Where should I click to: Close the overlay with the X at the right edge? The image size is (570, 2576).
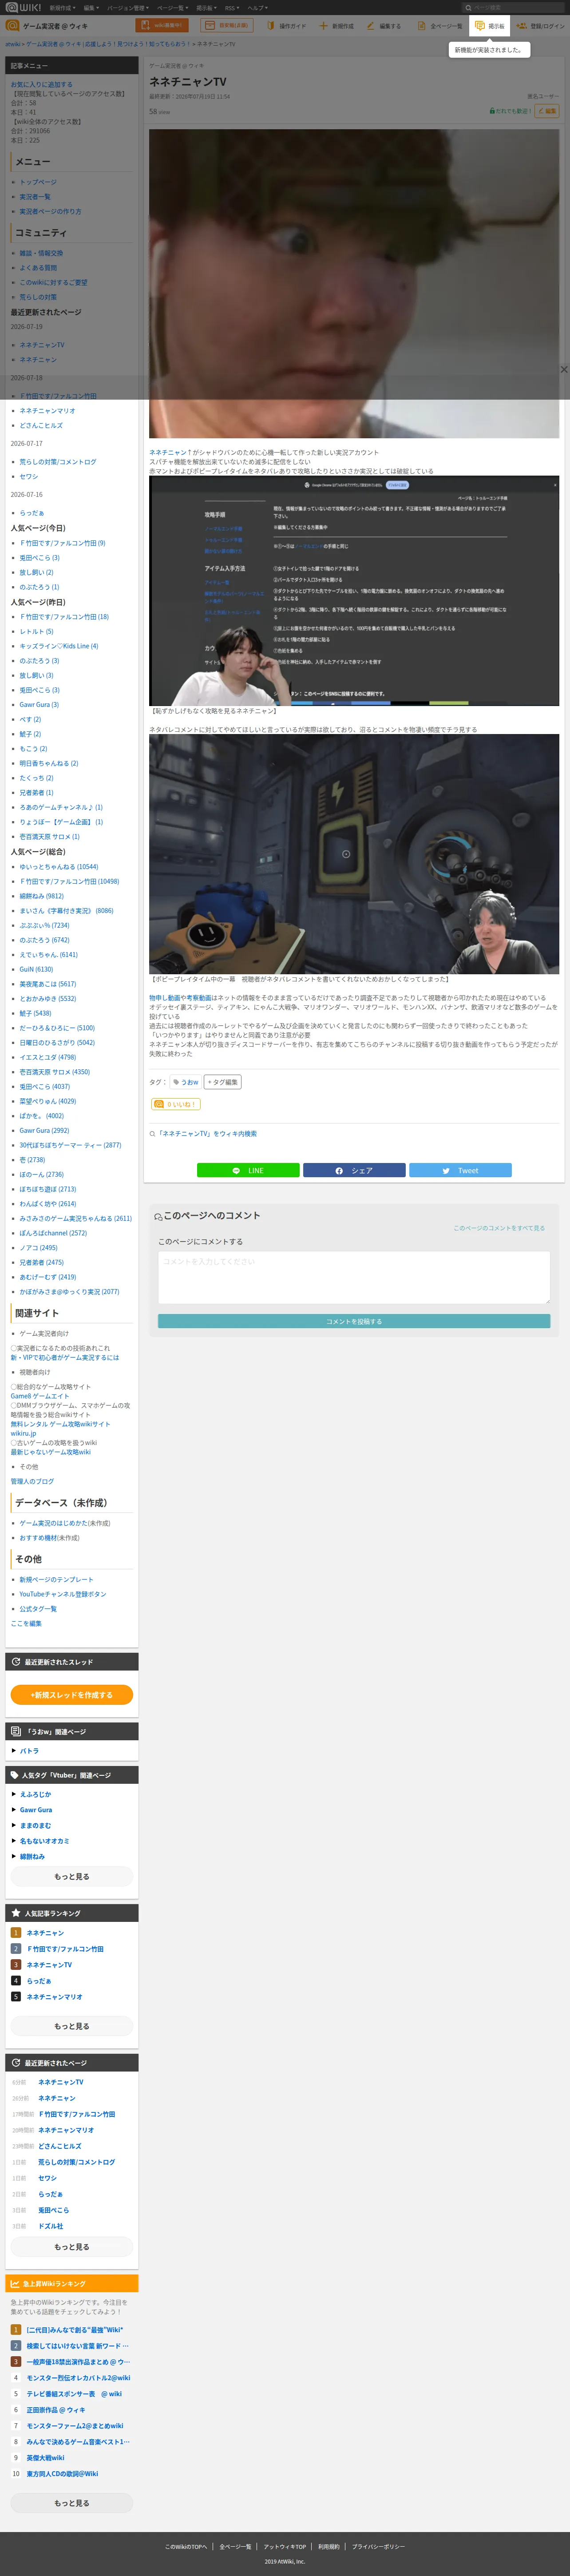(564, 369)
